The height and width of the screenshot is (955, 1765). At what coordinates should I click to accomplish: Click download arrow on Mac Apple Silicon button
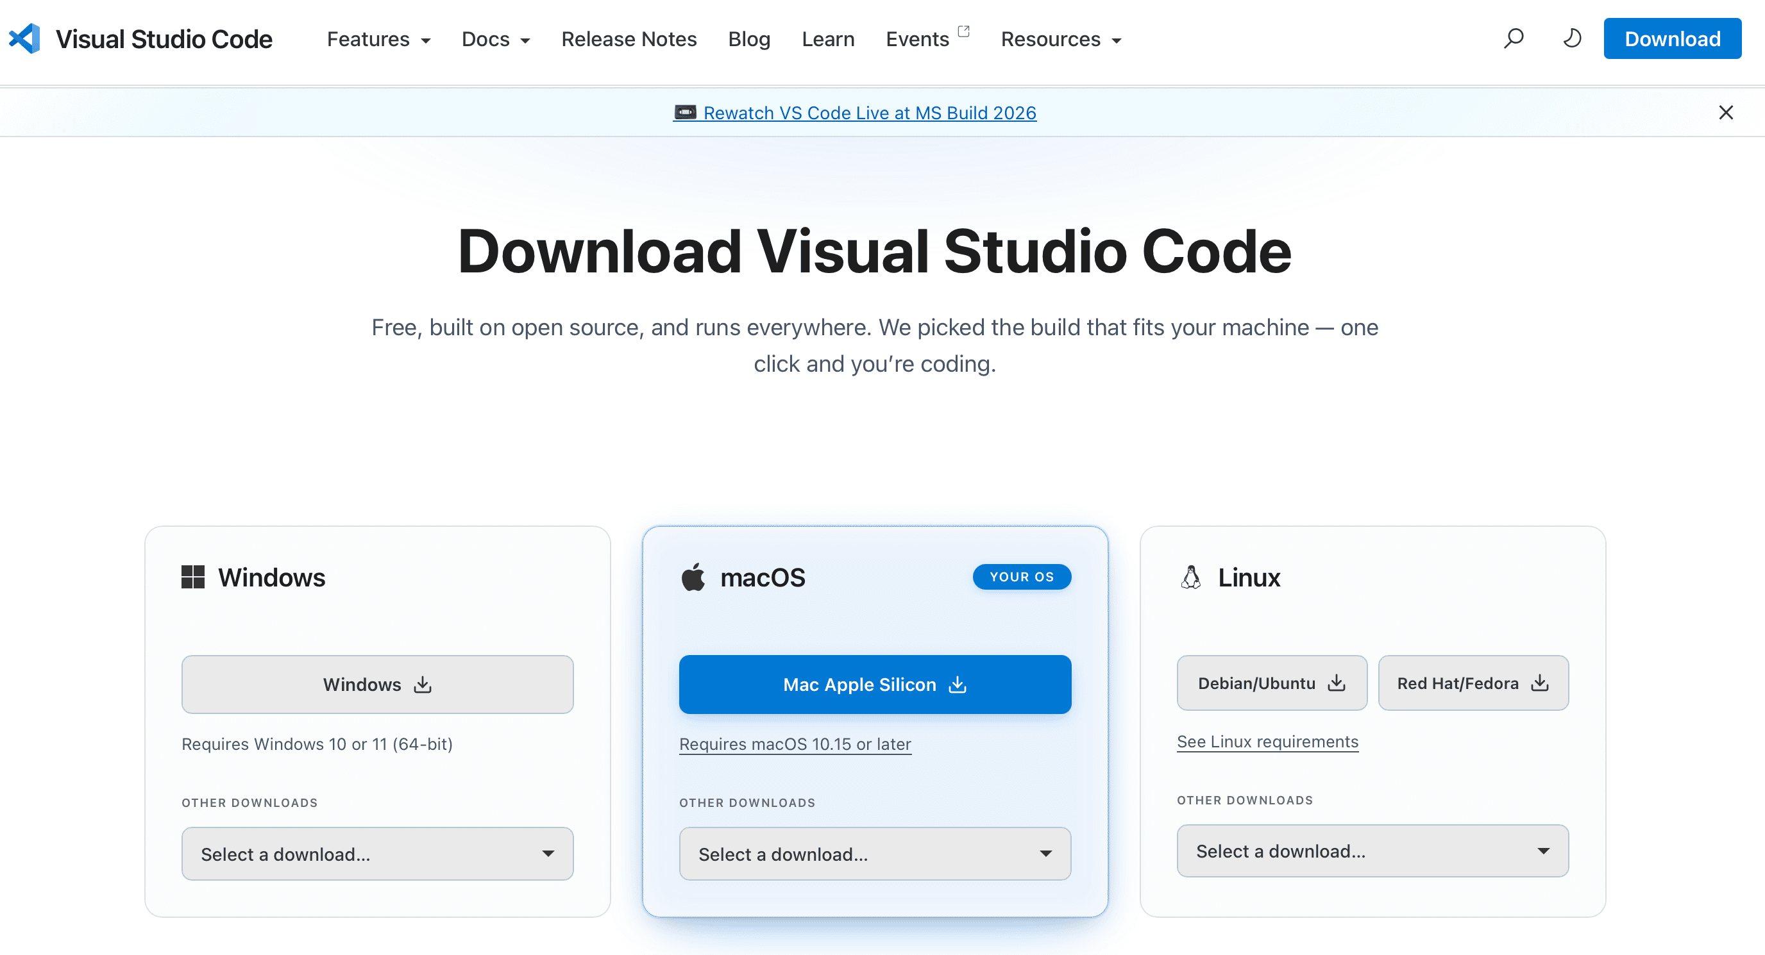[x=957, y=685]
